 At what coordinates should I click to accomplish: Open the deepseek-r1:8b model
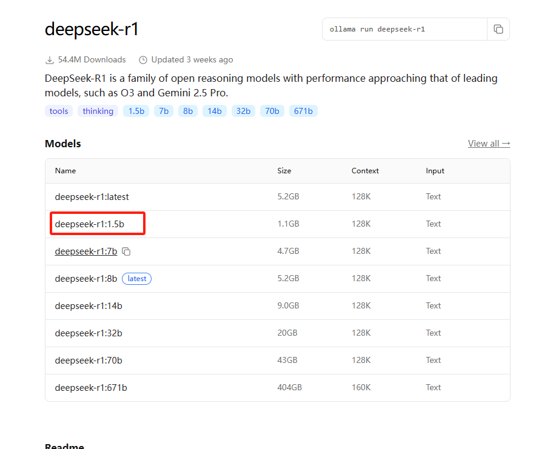86,279
